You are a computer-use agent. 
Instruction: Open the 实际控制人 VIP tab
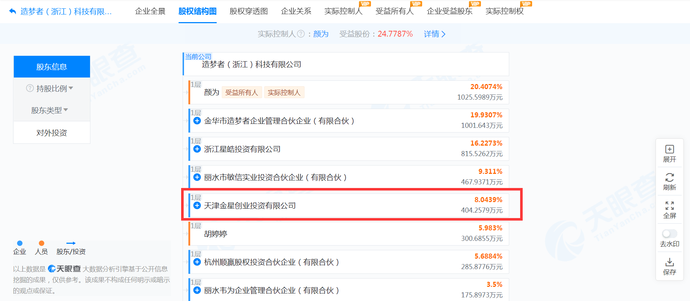[343, 11]
